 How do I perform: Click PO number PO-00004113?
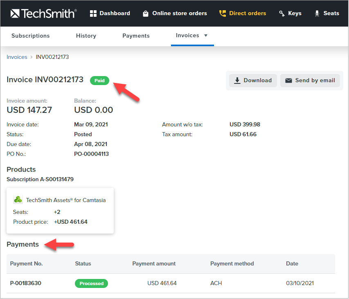pyautogui.click(x=91, y=154)
